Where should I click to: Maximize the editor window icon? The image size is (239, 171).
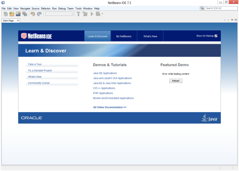(x=236, y=20)
